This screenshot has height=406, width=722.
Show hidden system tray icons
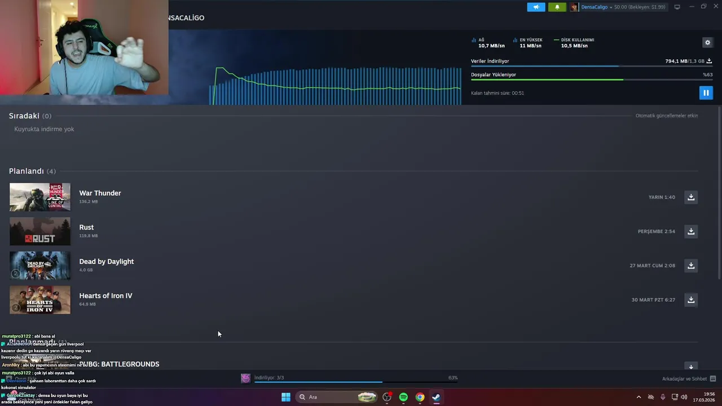coord(639,397)
